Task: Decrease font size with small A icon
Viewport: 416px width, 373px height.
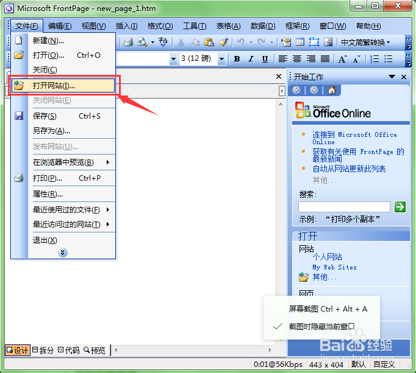Action: (357, 59)
